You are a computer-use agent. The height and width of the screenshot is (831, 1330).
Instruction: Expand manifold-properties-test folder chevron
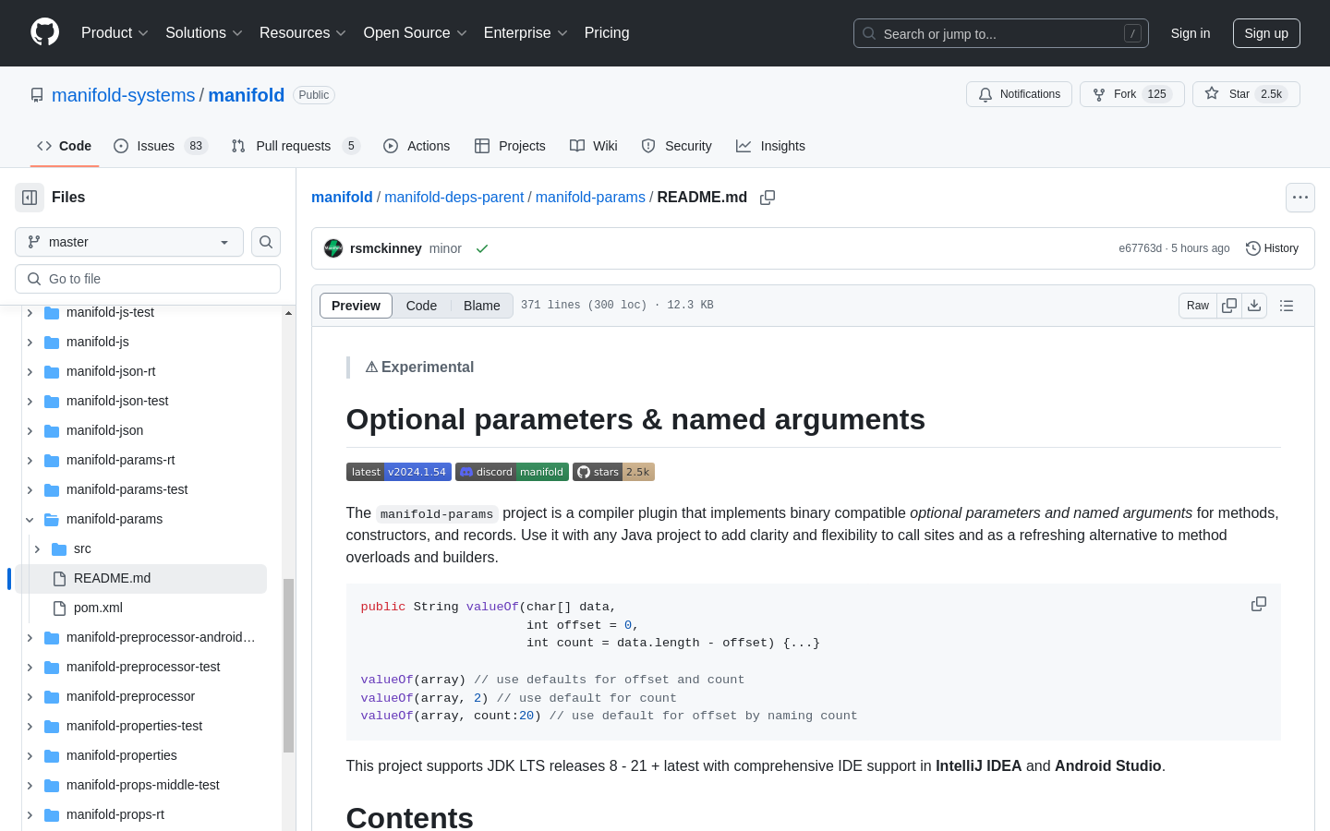(30, 726)
